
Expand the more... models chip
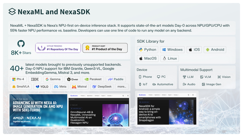[122, 87]
